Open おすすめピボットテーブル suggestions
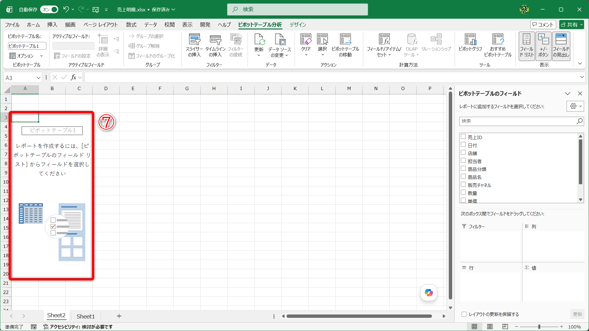 click(x=498, y=45)
